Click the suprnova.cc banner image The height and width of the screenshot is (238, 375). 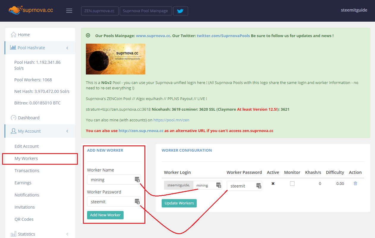[x=116, y=59]
